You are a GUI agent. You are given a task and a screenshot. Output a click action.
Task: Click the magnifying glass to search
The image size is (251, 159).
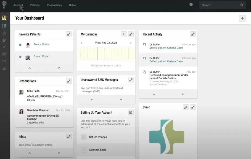click(242, 5)
